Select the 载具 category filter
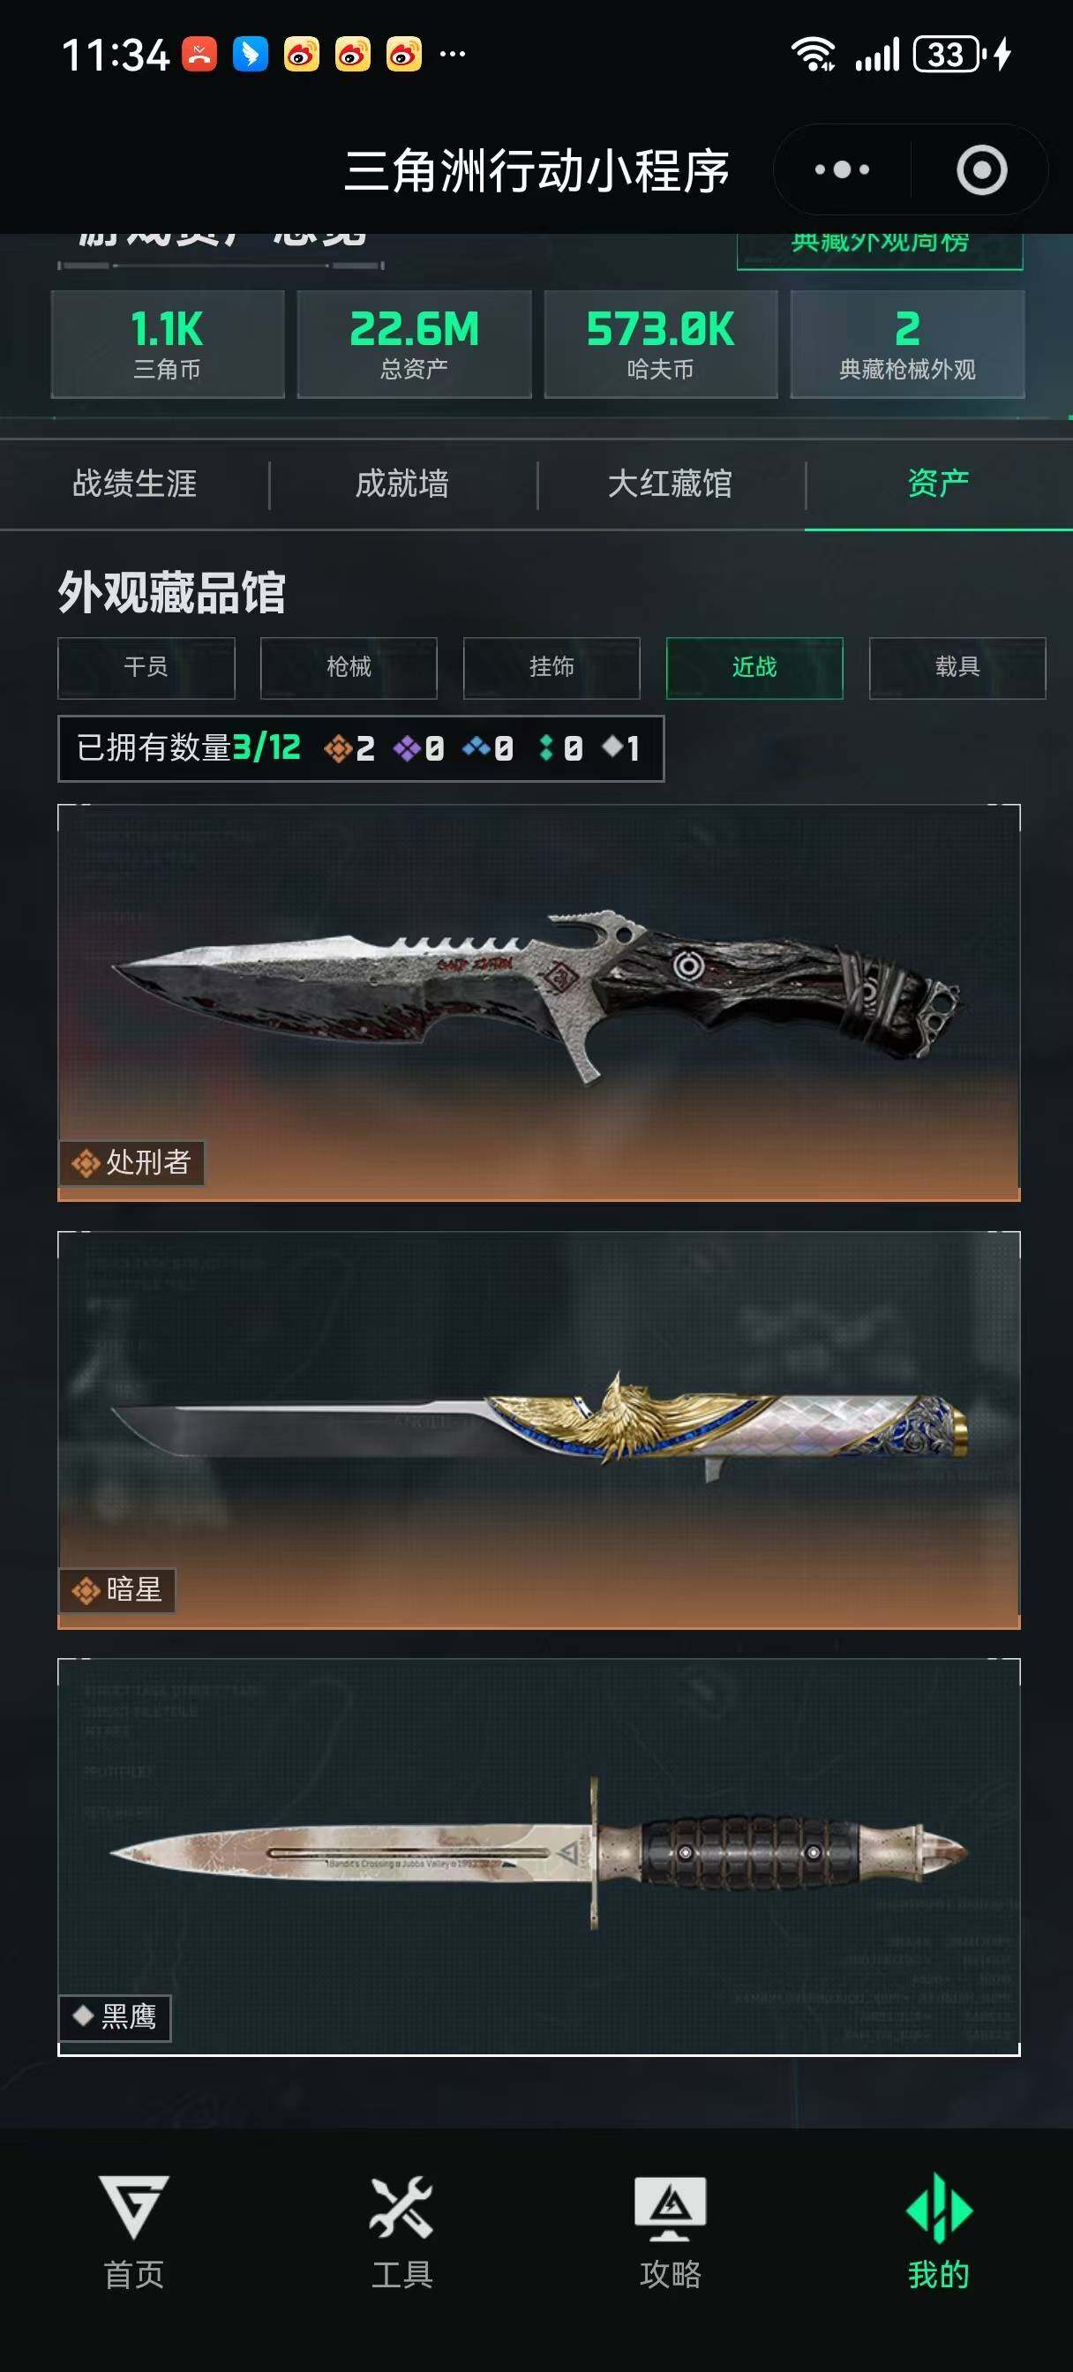 tap(958, 668)
